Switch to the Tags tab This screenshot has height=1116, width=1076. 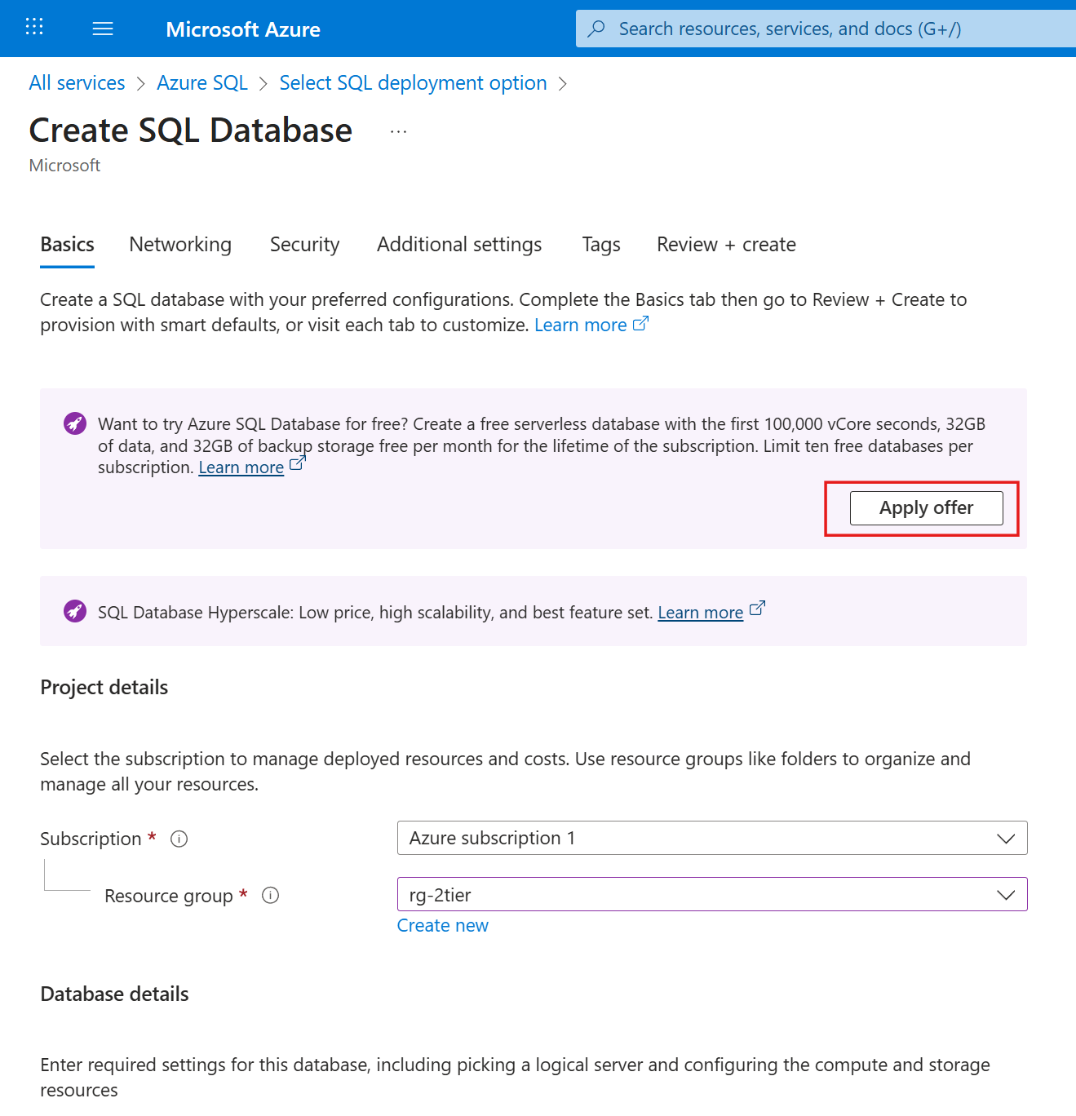[x=600, y=245]
